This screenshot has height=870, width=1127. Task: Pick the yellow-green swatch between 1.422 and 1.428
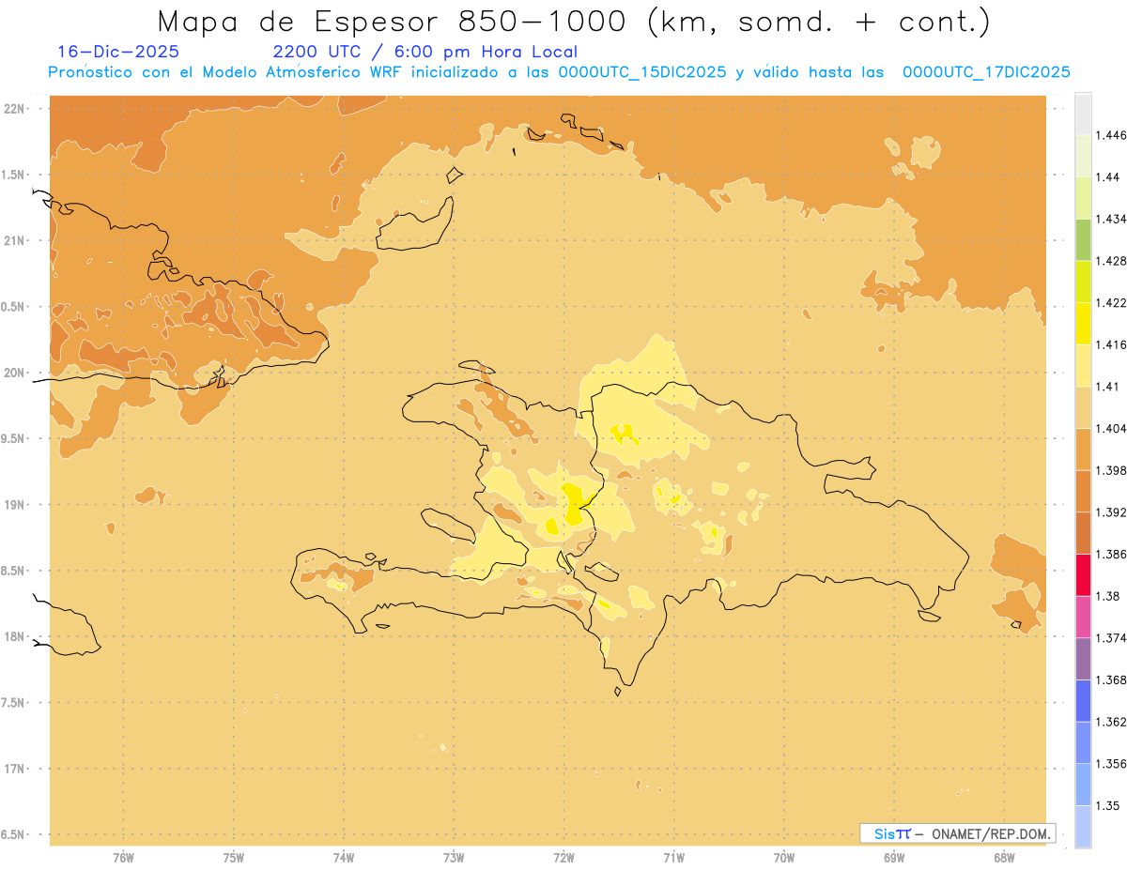(x=1083, y=282)
